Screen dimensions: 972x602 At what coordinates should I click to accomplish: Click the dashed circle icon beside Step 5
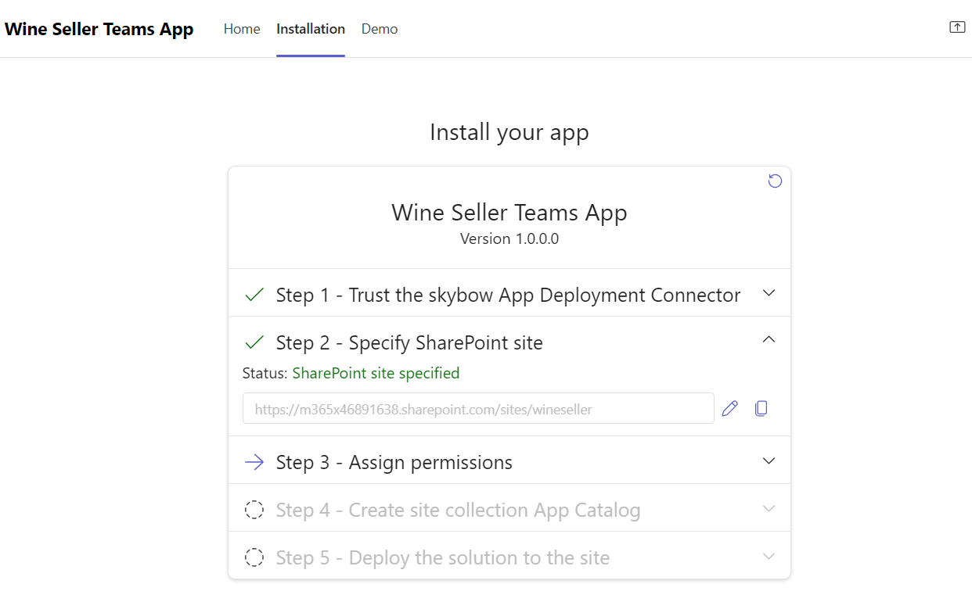(x=254, y=557)
